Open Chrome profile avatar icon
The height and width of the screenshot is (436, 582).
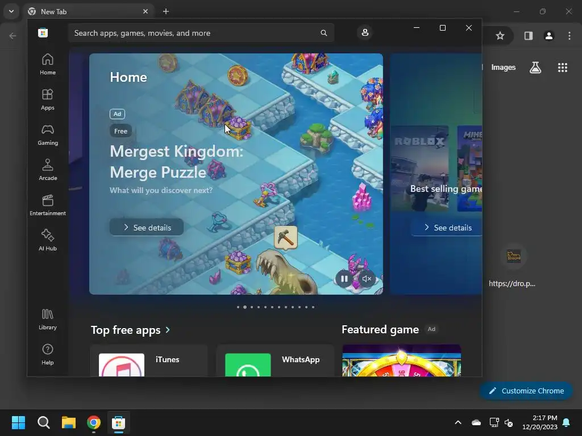(x=548, y=36)
